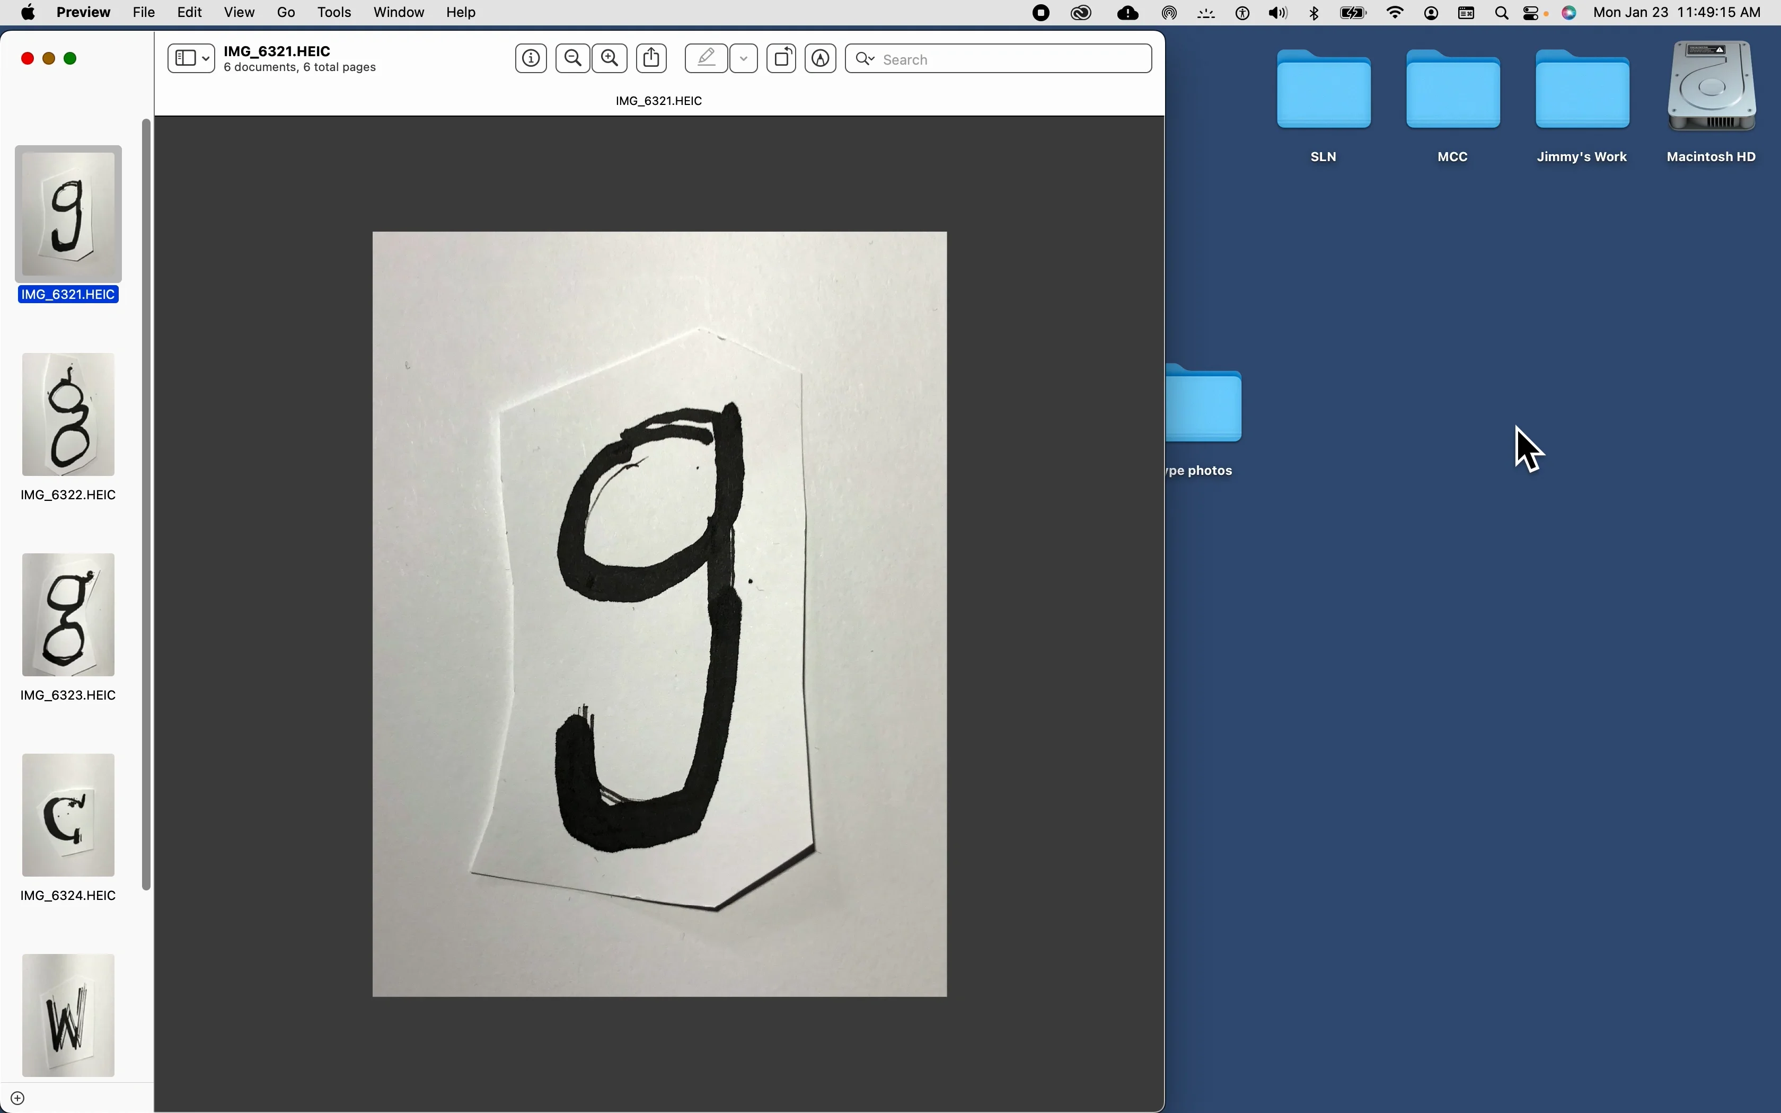This screenshot has width=1781, height=1113.
Task: Open the Markup options dropdown
Action: pos(744,58)
